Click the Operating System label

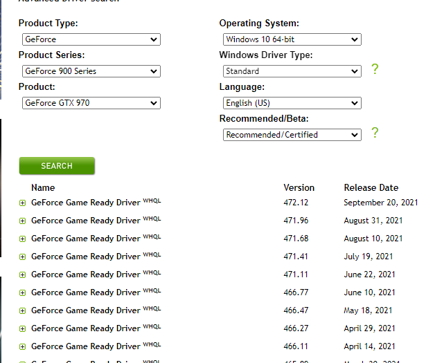point(259,24)
